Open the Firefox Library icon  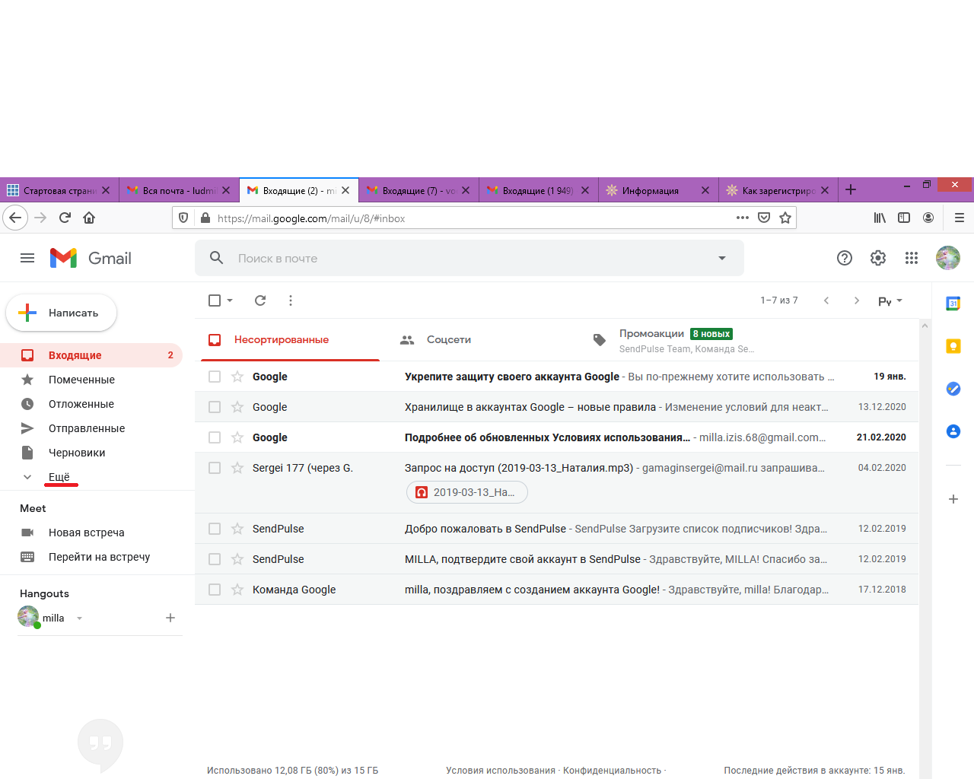[x=880, y=218]
